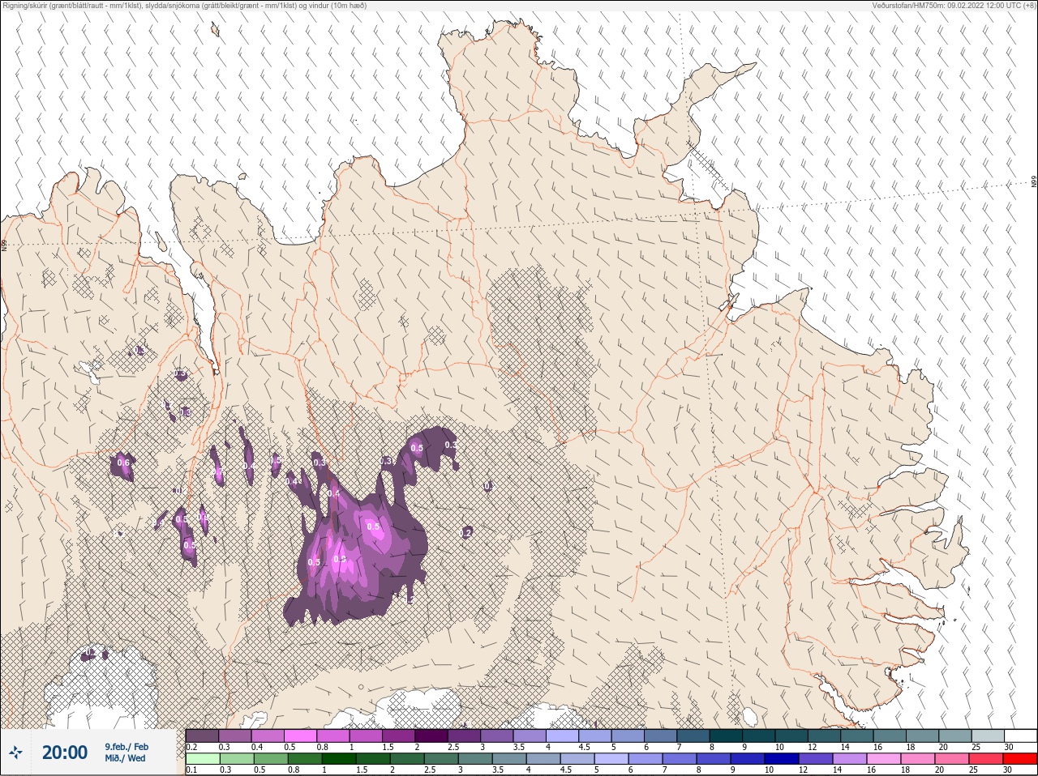Select the top-row legend swatch labeled 0.2
Screen dimensions: 1038x776
202,736
